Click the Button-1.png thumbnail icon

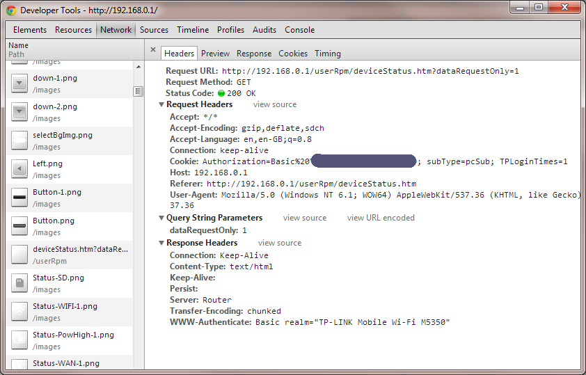[19, 198]
